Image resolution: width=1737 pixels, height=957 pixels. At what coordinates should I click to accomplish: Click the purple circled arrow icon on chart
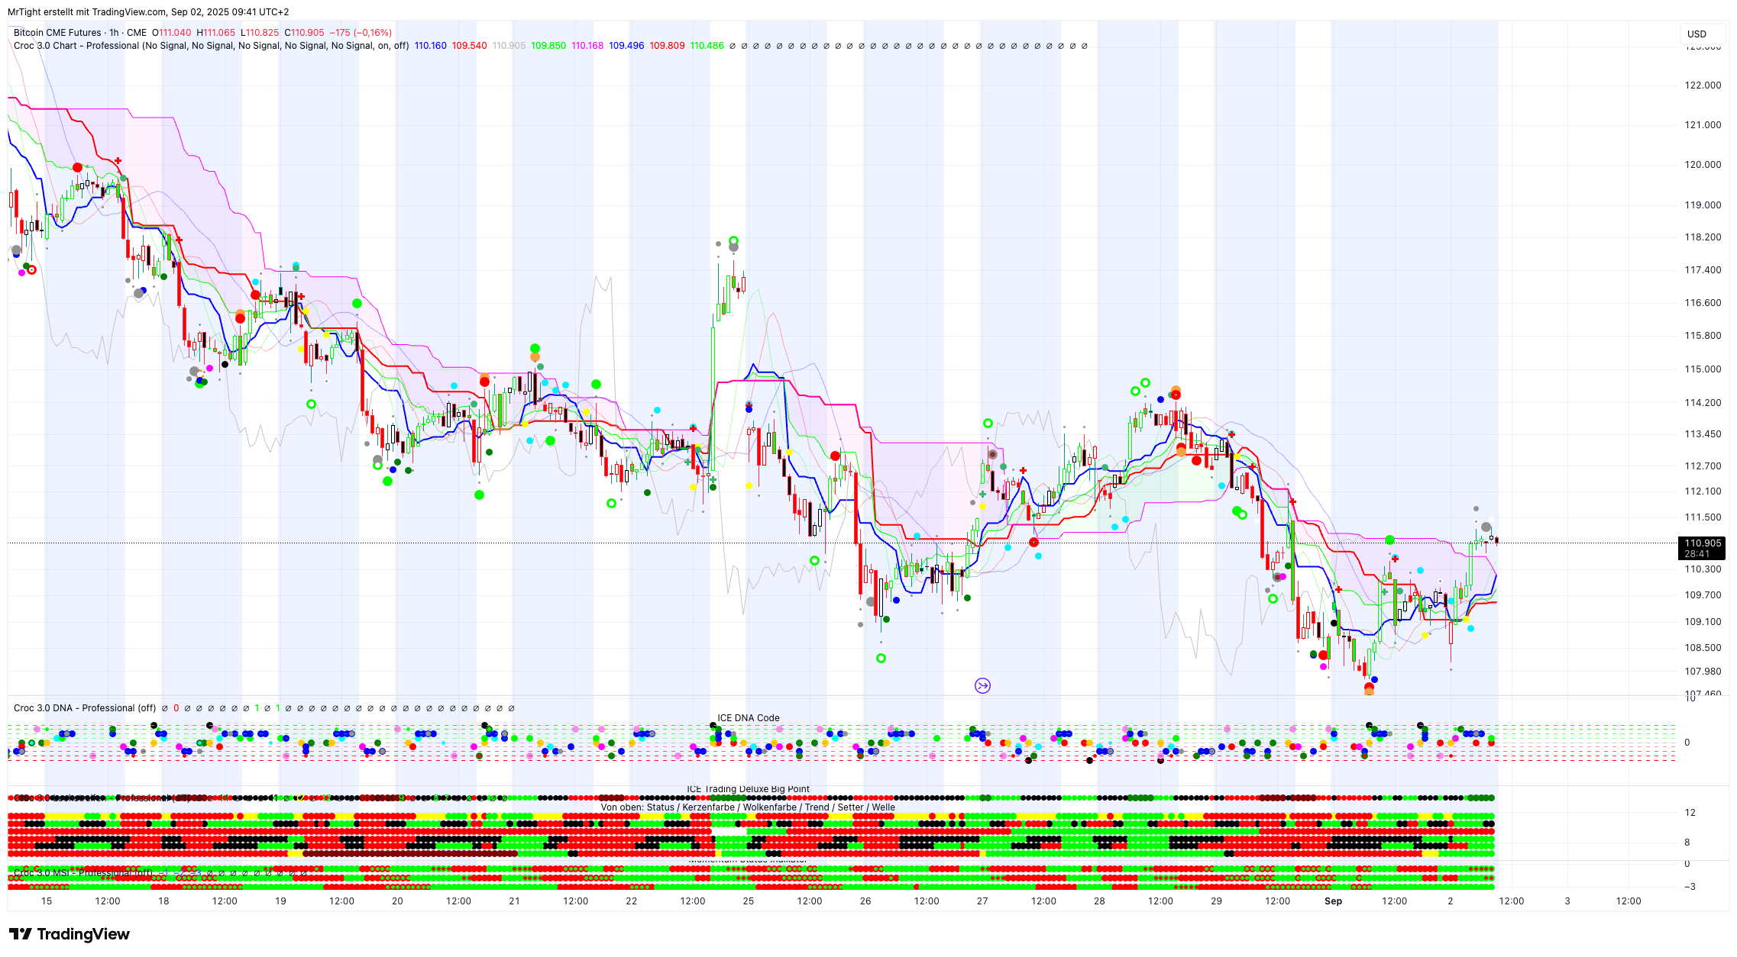click(982, 685)
